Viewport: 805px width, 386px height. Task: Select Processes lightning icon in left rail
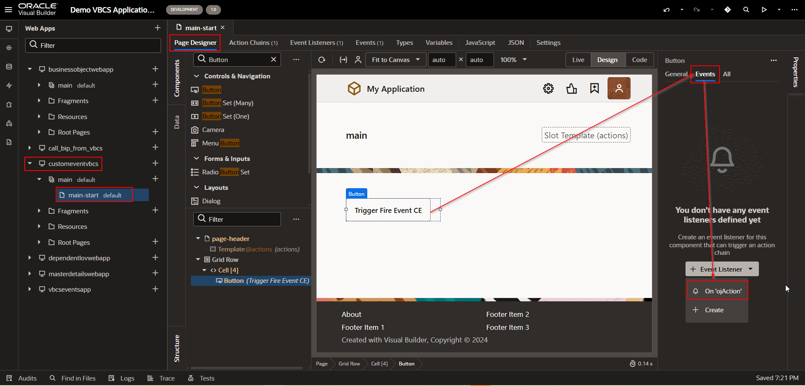(9, 85)
